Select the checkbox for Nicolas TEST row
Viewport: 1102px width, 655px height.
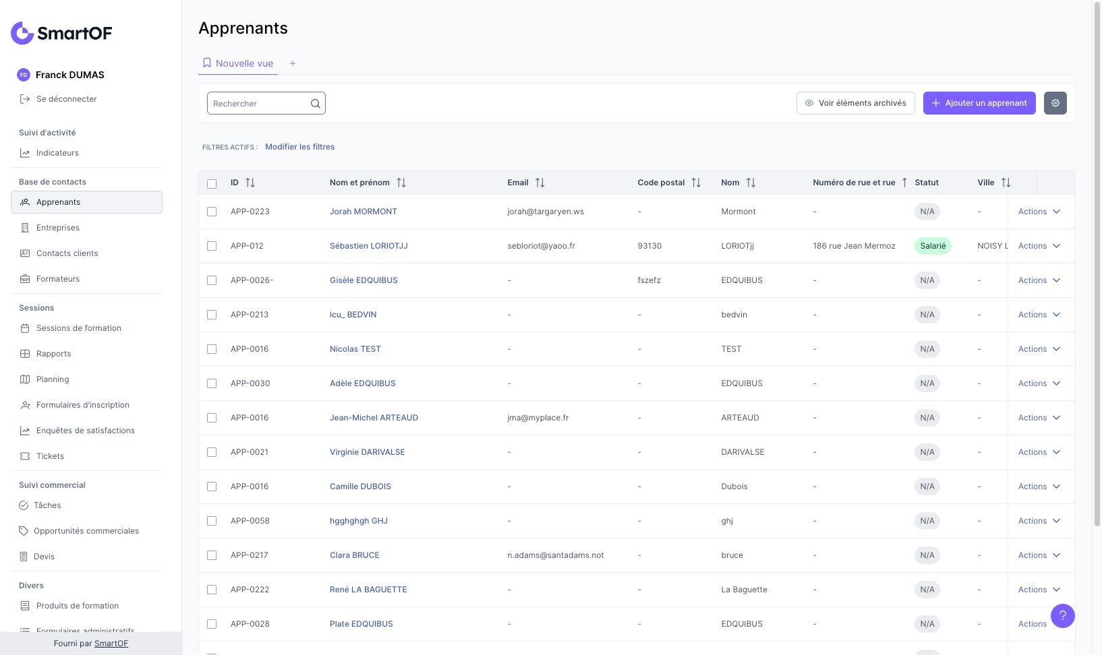[x=212, y=349]
